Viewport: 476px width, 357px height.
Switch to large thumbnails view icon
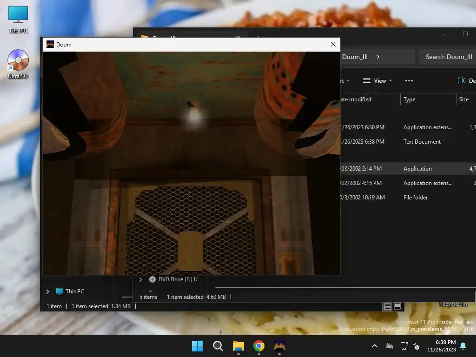tap(397, 306)
